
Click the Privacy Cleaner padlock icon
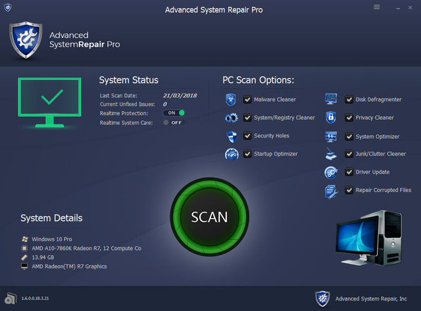[x=332, y=118]
